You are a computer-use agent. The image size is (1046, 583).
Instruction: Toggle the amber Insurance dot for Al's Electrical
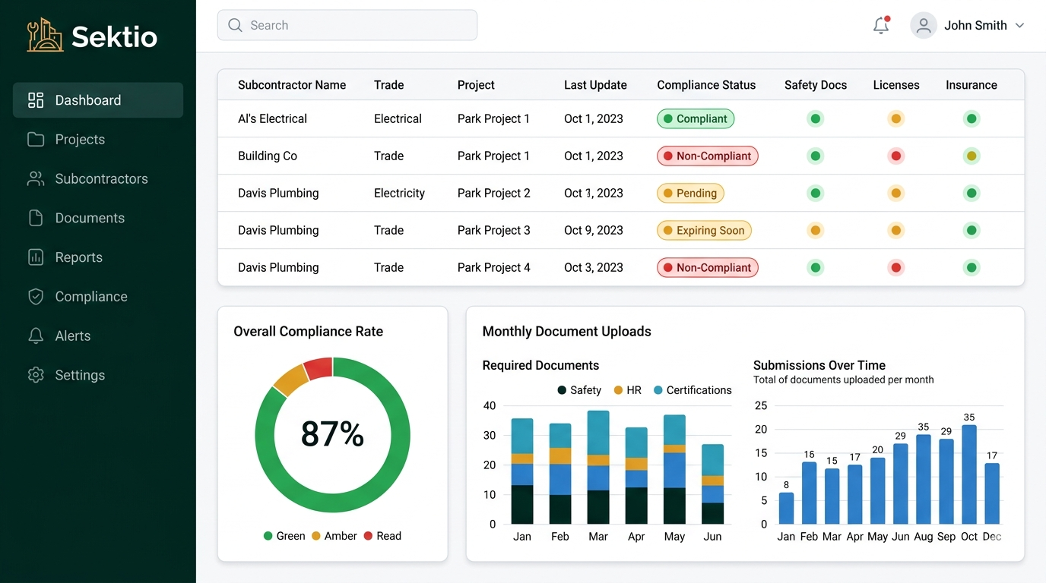click(x=972, y=118)
